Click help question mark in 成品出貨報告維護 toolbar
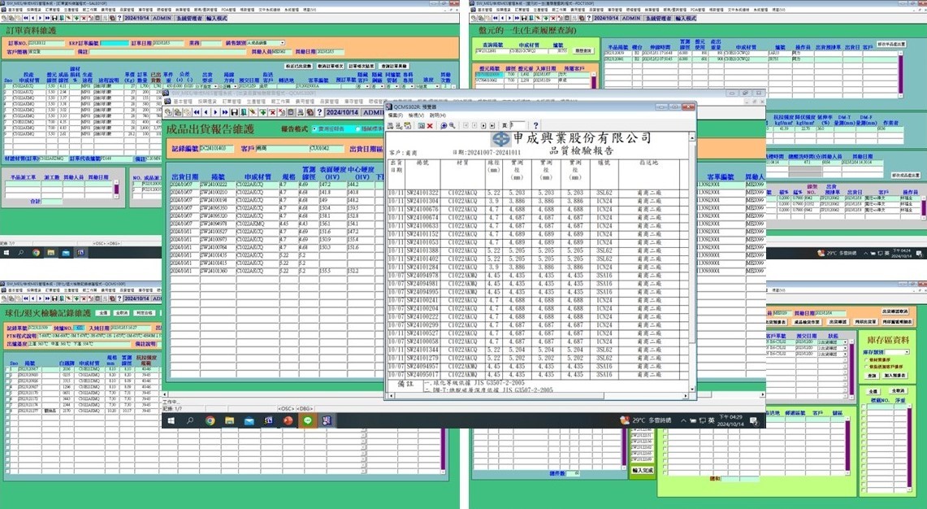This screenshot has width=927, height=509. click(x=319, y=112)
